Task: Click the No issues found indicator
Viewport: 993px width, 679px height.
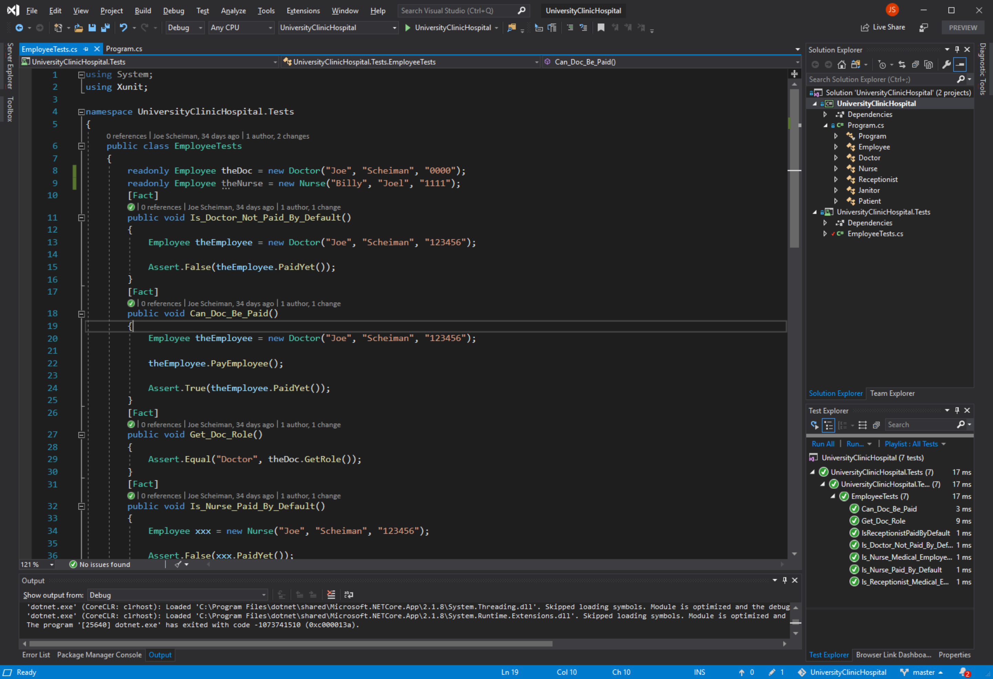Action: point(100,564)
